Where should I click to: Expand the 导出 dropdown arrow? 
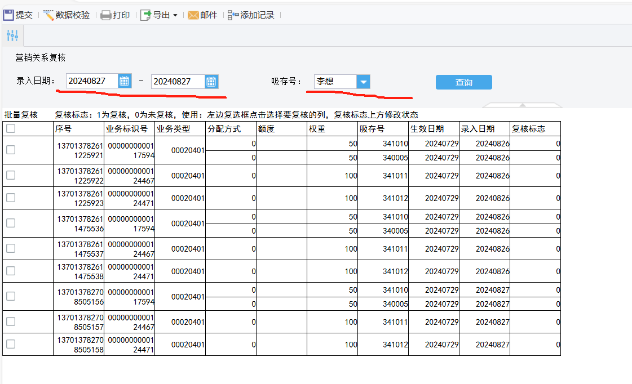175,15
